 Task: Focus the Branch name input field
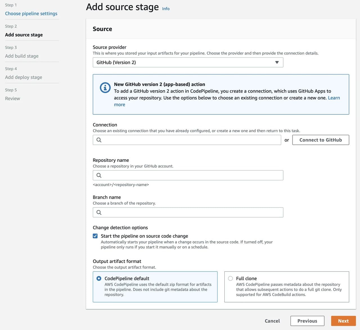[188, 213]
